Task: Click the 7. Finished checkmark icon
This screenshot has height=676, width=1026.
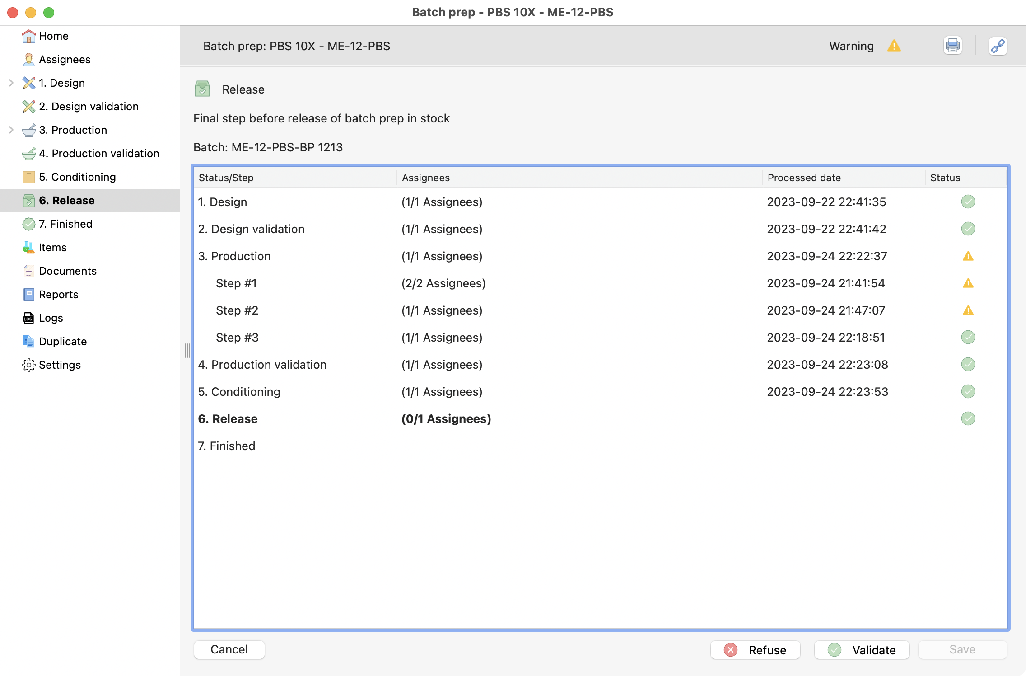Action: click(28, 224)
